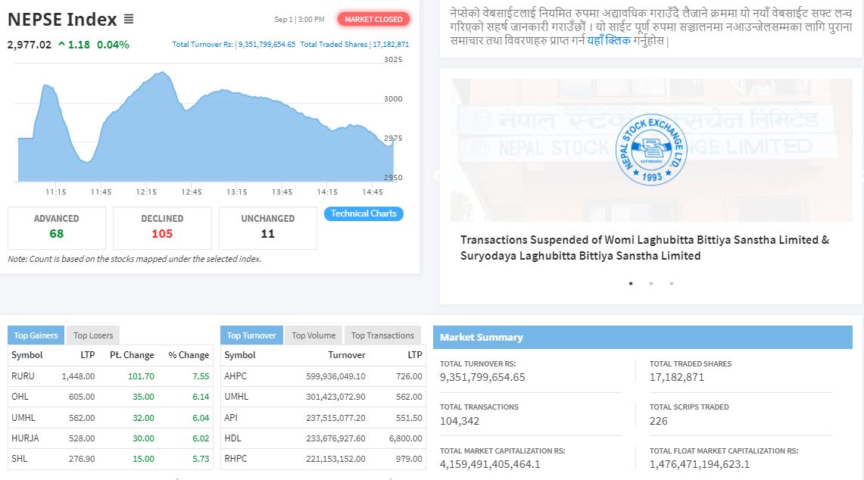Click the Turnover column header

(x=347, y=355)
